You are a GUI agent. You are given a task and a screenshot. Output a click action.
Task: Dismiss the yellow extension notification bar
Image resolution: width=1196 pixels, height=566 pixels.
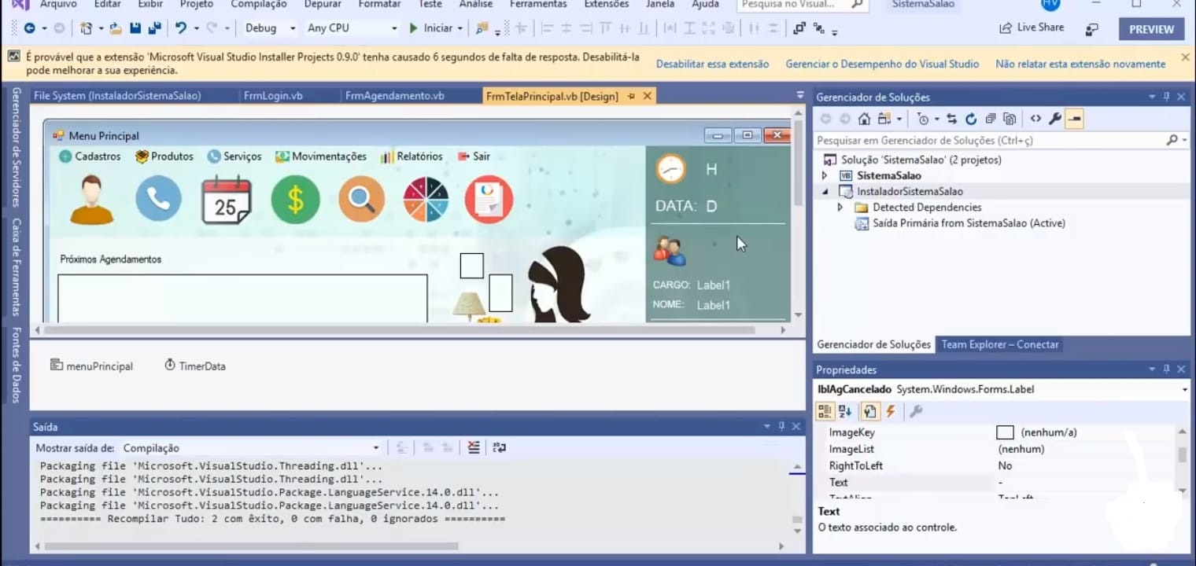(x=1185, y=57)
